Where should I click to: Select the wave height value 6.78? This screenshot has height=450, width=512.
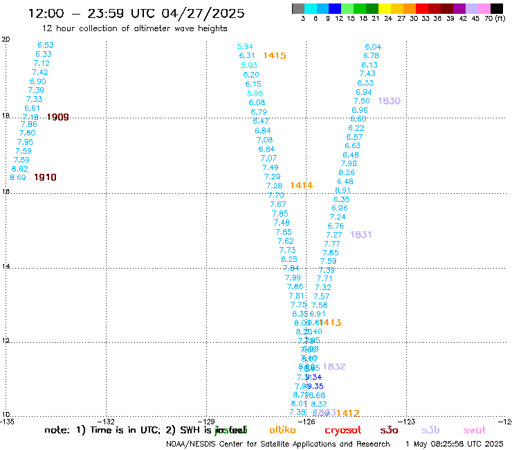(372, 55)
